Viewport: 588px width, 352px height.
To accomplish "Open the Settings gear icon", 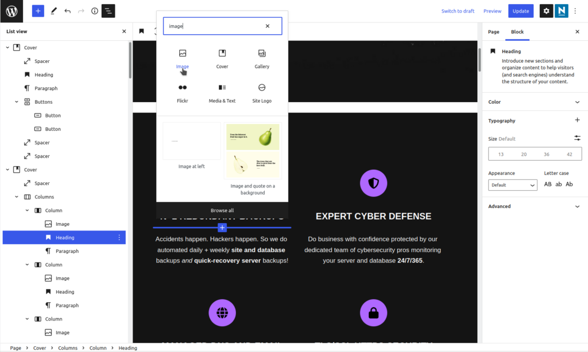I will (x=546, y=11).
